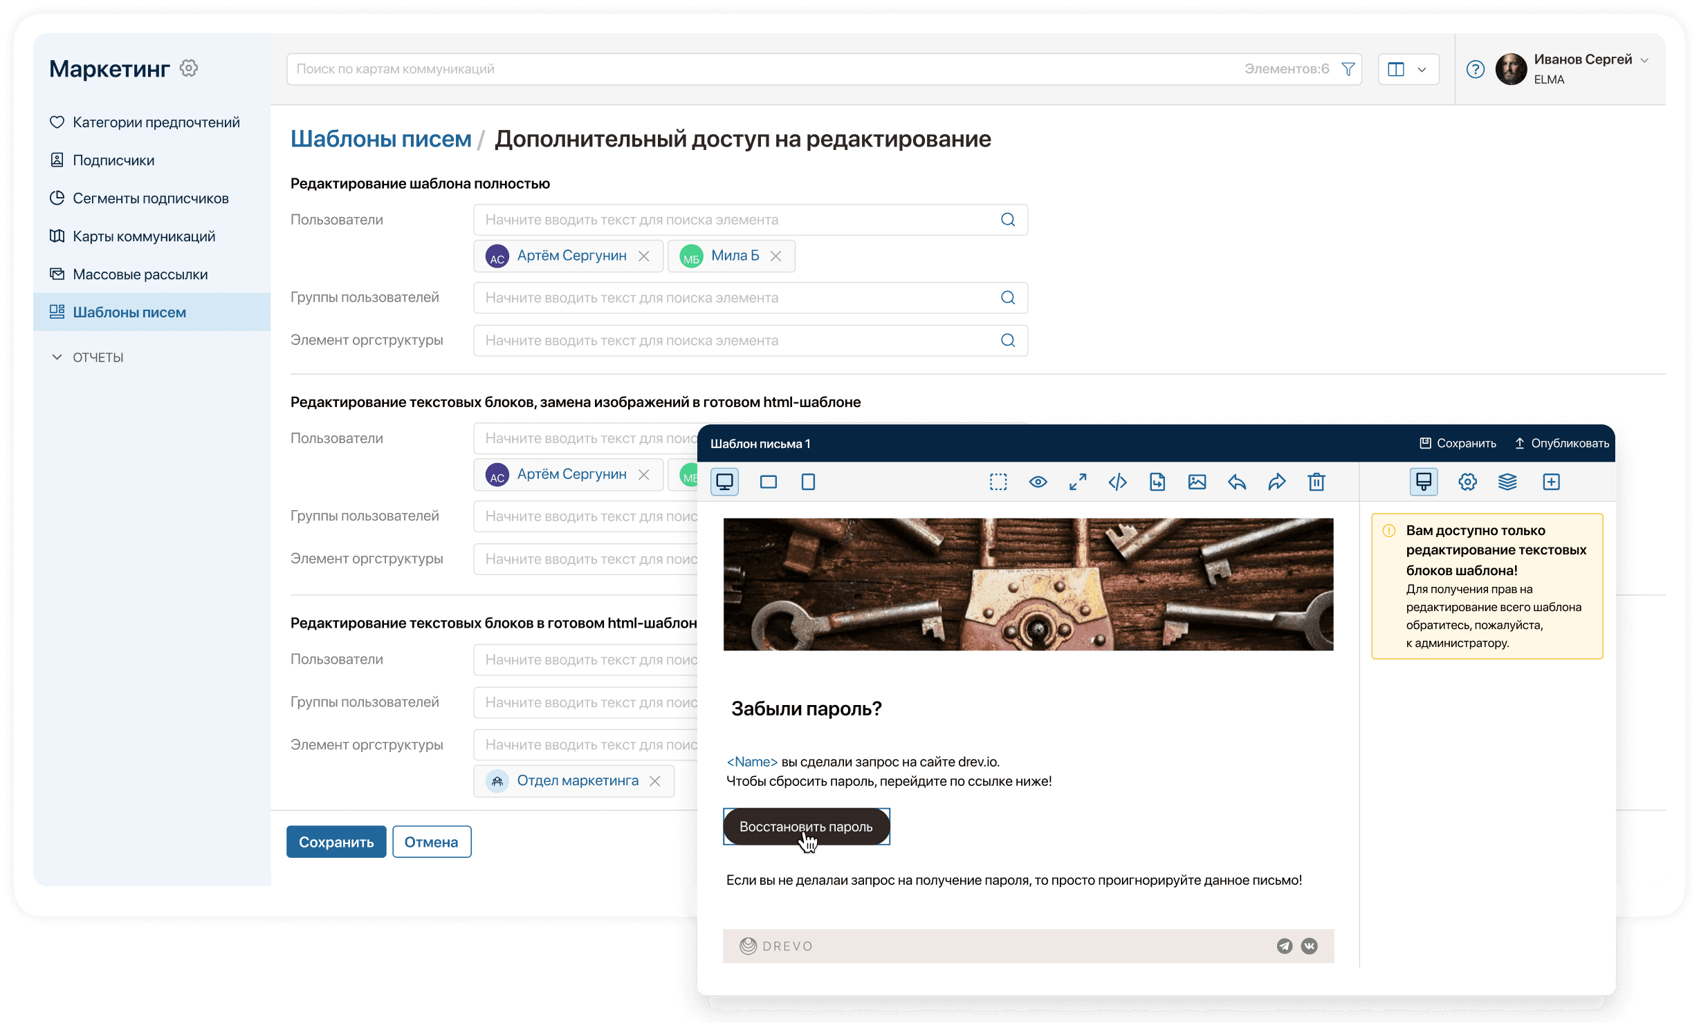Open the editor gear settings icon
The width and height of the screenshot is (1699, 1023).
[x=1467, y=482]
